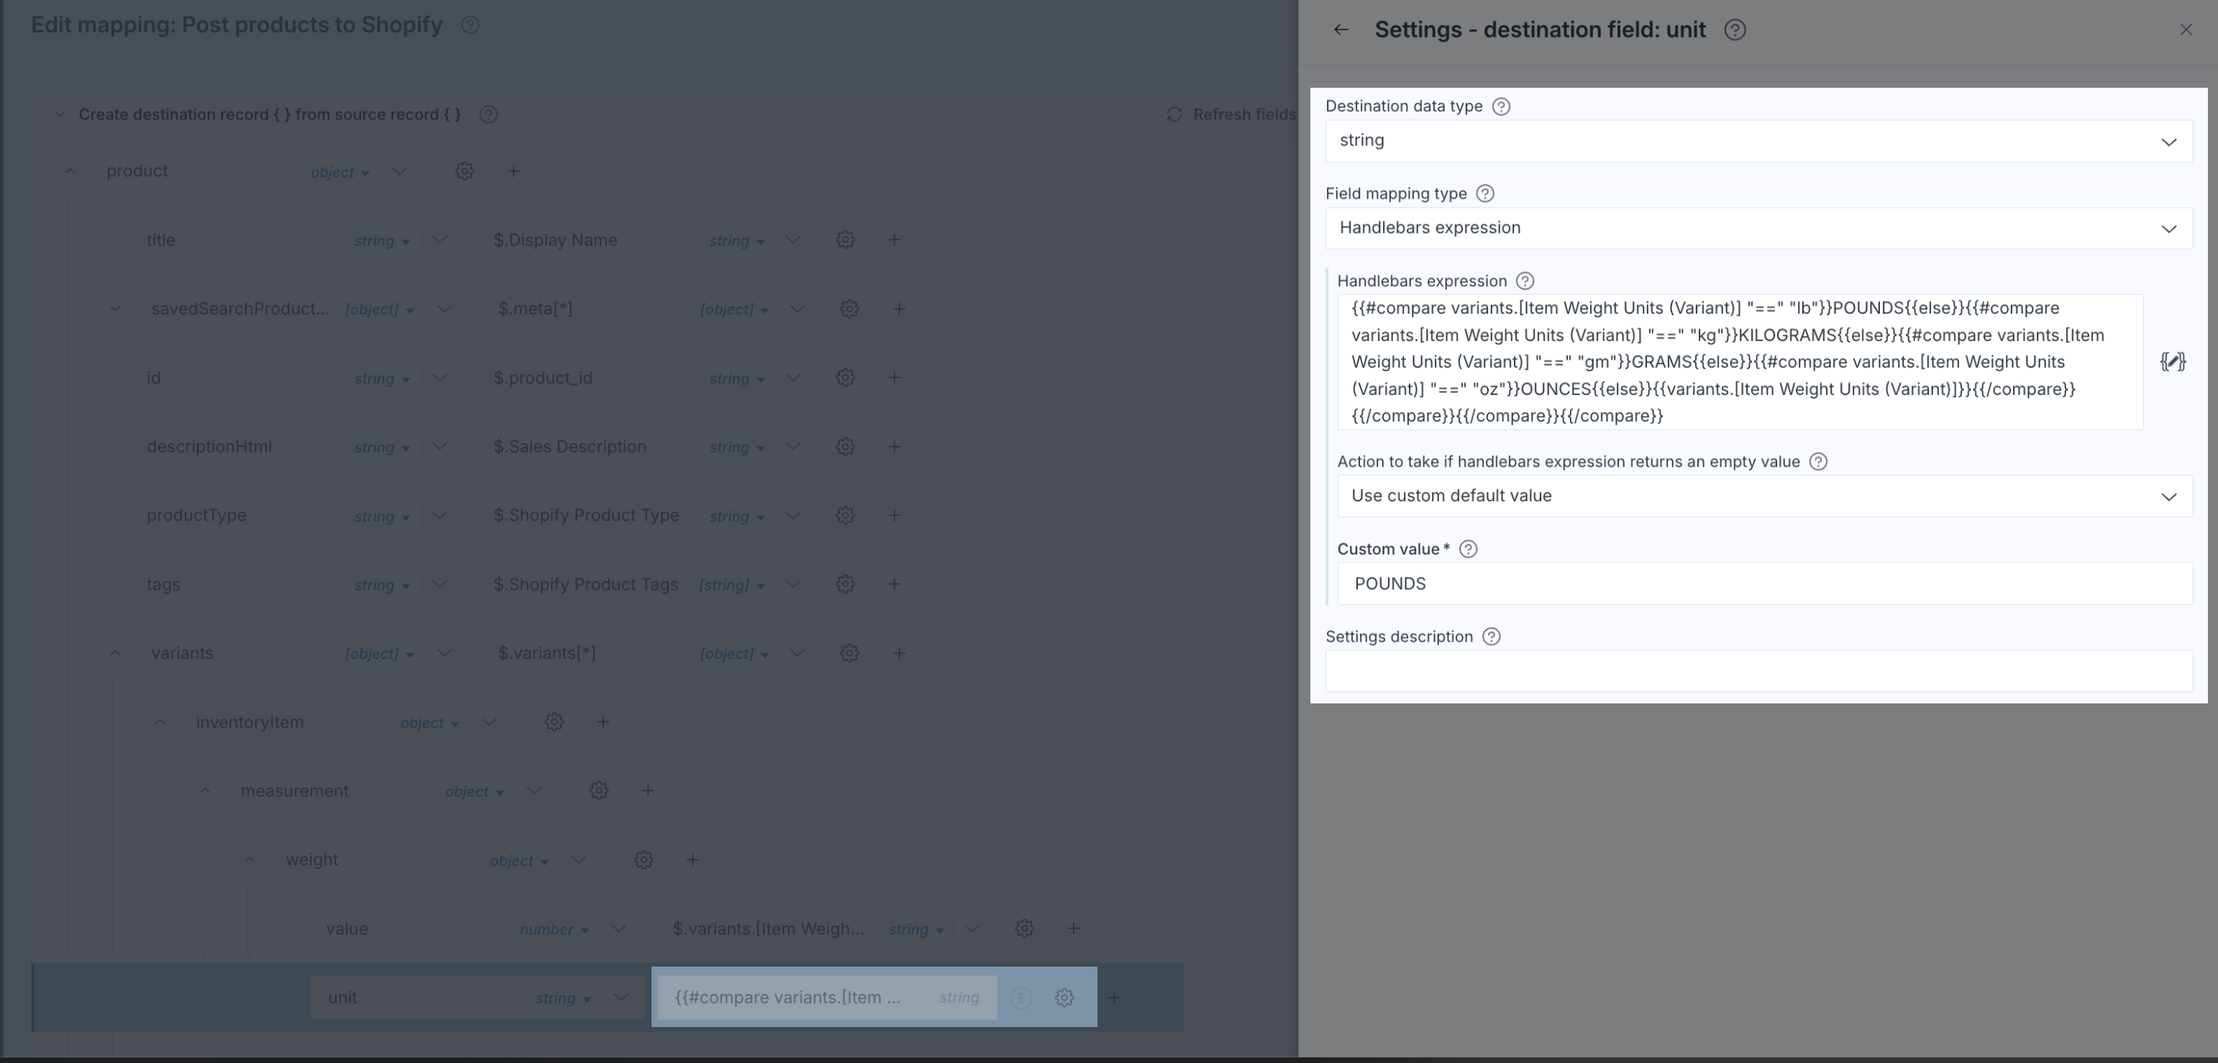
Task: Add field below product row
Action: pyautogui.click(x=514, y=171)
